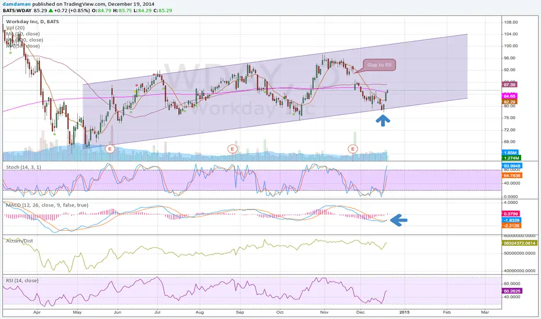This screenshot has height=319, width=541.
Task: Click the -1.8329 MACD value tag
Action: coord(511,220)
